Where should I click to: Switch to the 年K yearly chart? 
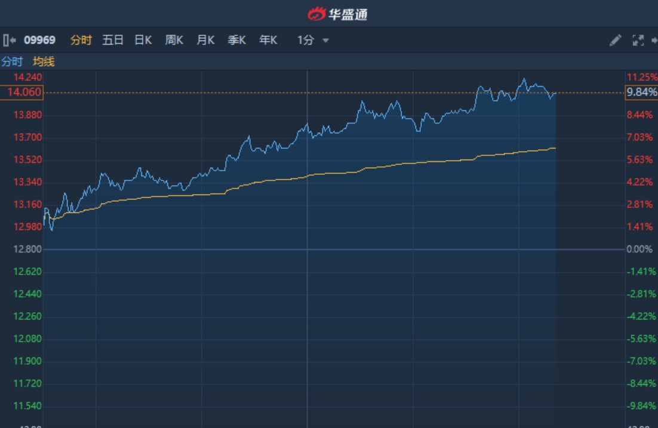pyautogui.click(x=268, y=41)
